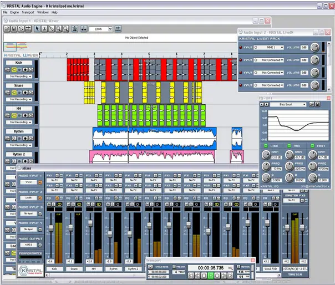This screenshot has width=335, height=285.
Task: Stop playback in Transport window
Action: click(x=204, y=276)
